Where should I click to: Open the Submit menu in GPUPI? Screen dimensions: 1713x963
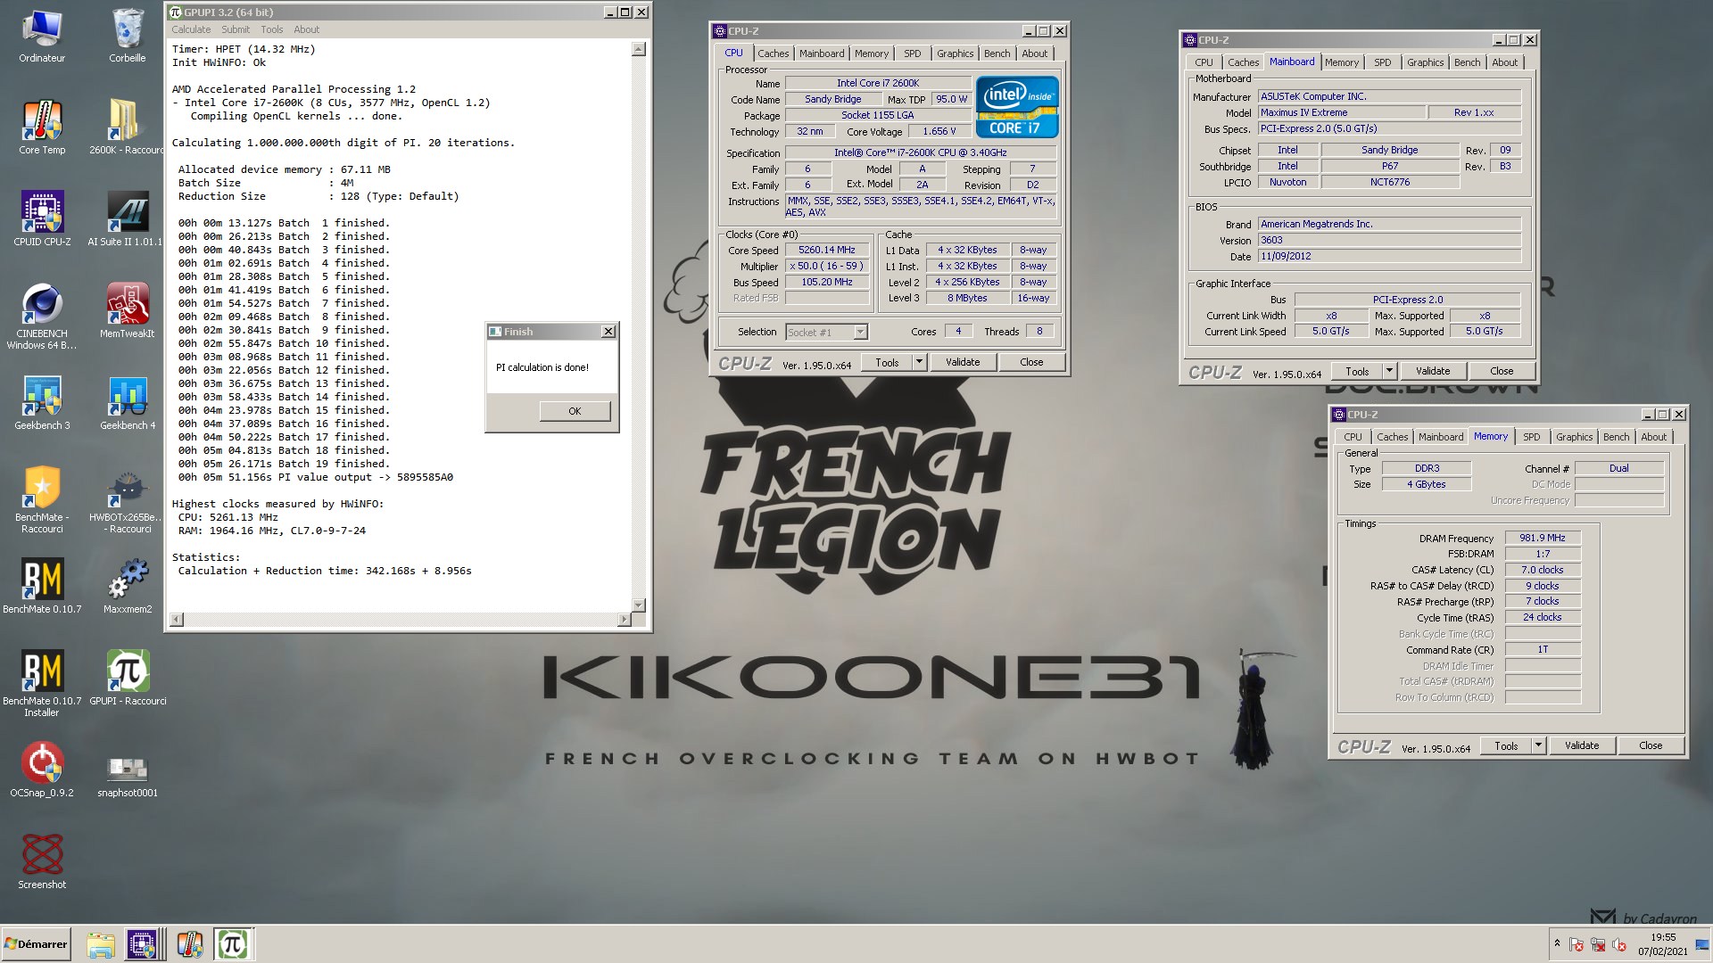pos(236,29)
